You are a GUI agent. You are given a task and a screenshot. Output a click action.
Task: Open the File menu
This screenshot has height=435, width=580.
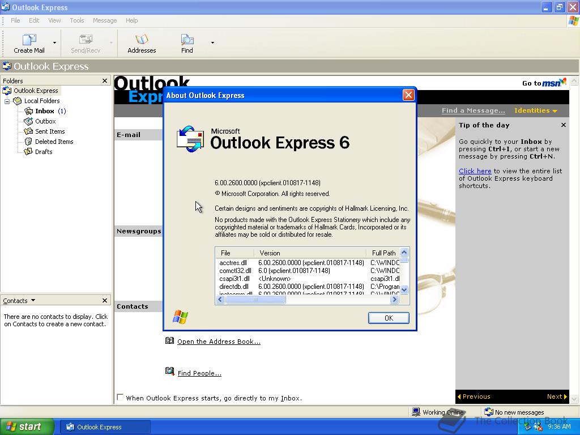(15, 20)
